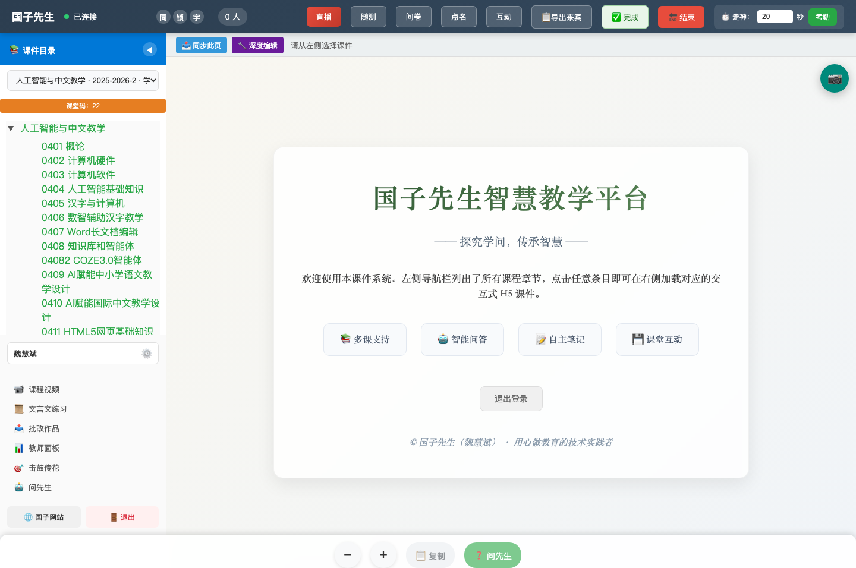Image resolution: width=856 pixels, height=568 pixels.
Task: Click the green 考勤 attendance button
Action: click(823, 17)
